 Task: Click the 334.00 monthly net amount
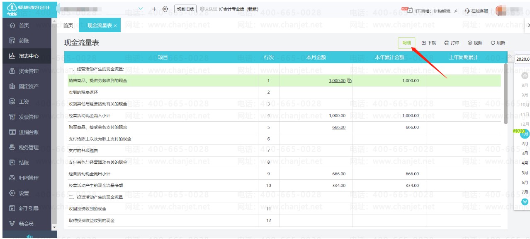(339, 186)
